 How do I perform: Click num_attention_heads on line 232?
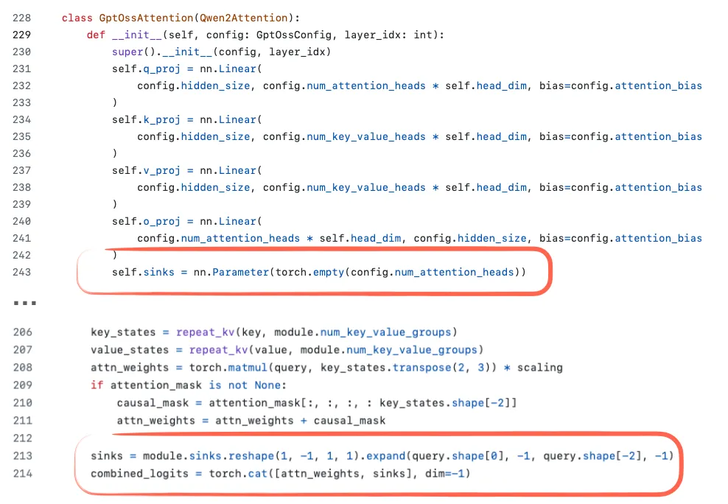(366, 86)
